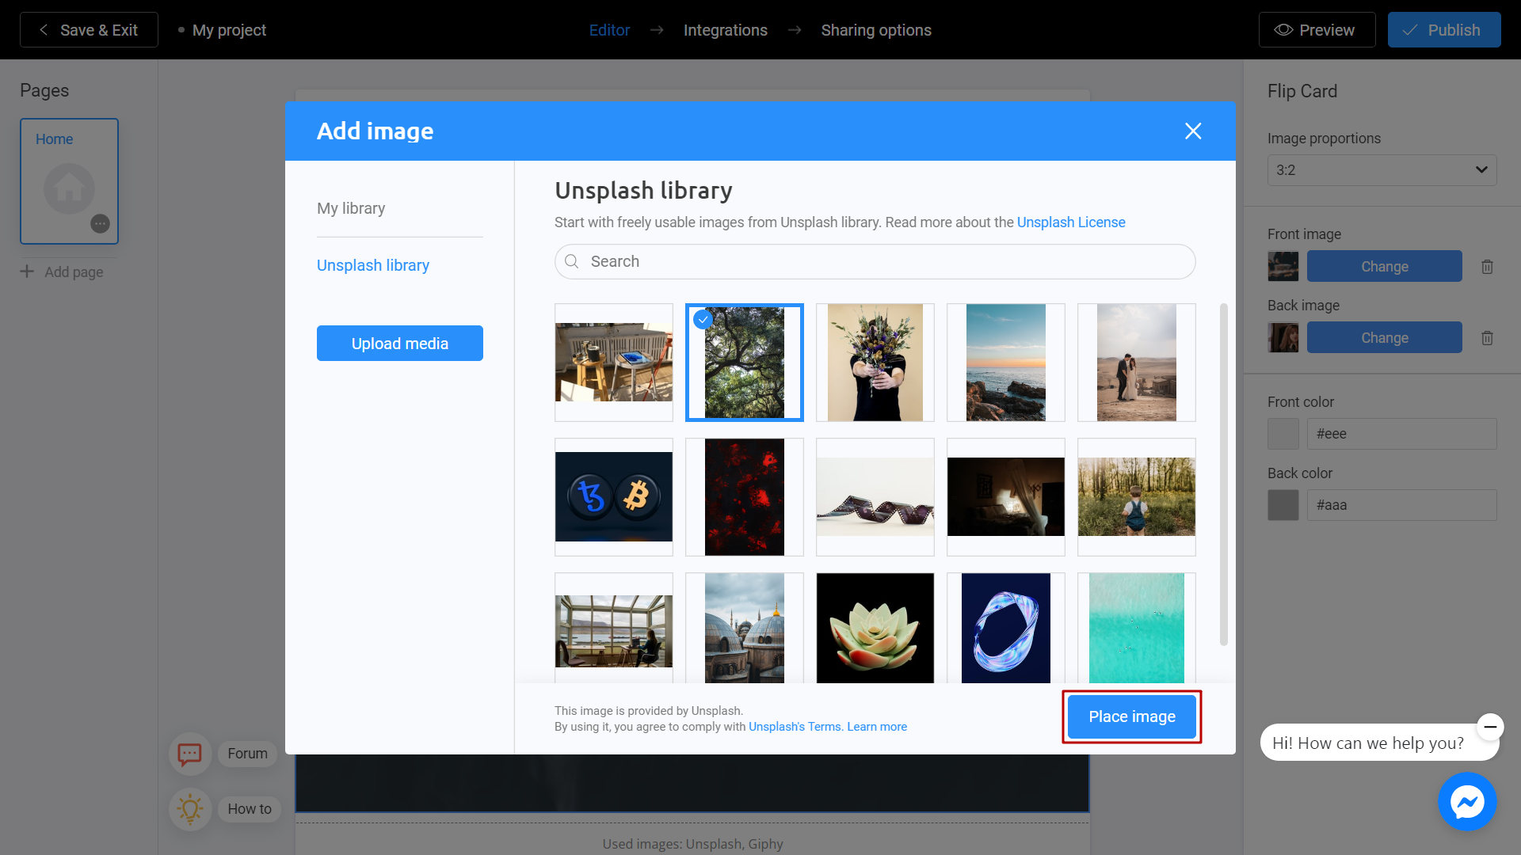Toggle the Unsplash library navigation item

pyautogui.click(x=373, y=264)
